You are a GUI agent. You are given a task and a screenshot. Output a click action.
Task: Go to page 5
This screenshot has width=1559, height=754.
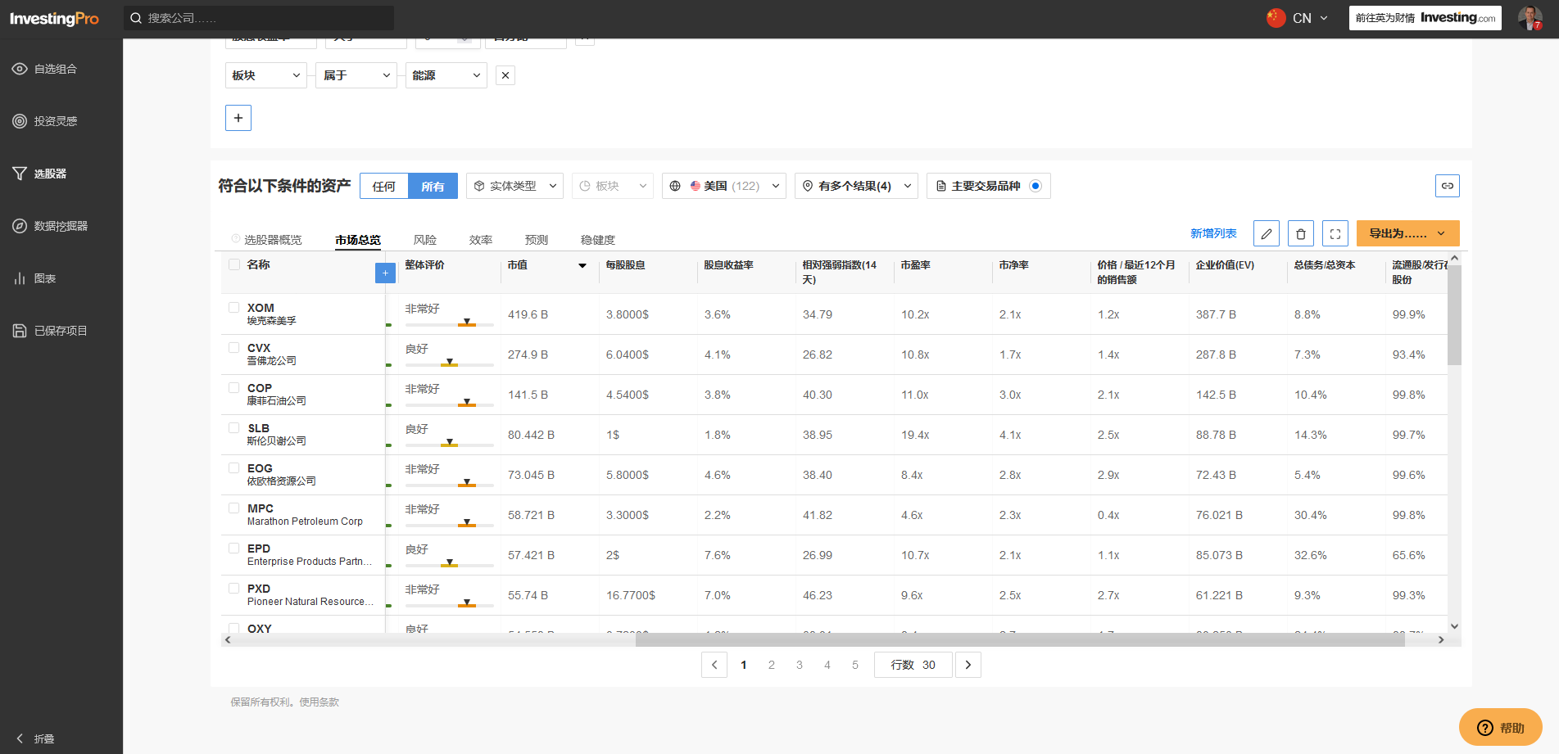tap(855, 665)
